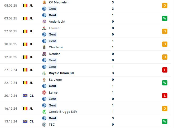The width and height of the screenshot is (174, 128).
Task: Click the Dender club crest
Action: click(x=44, y=54)
